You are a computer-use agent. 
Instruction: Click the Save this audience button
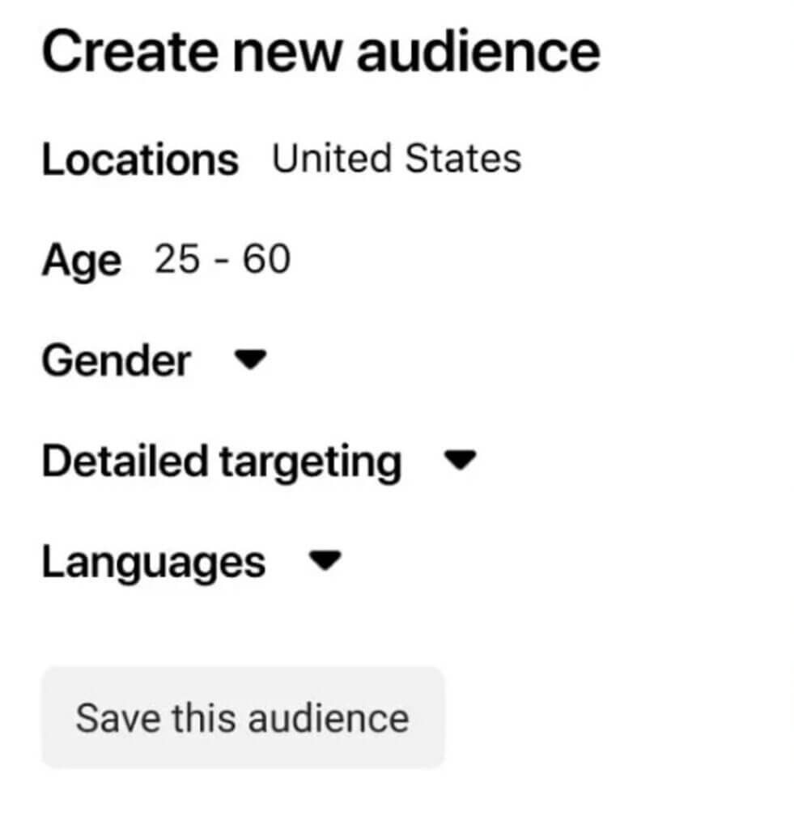[242, 716]
